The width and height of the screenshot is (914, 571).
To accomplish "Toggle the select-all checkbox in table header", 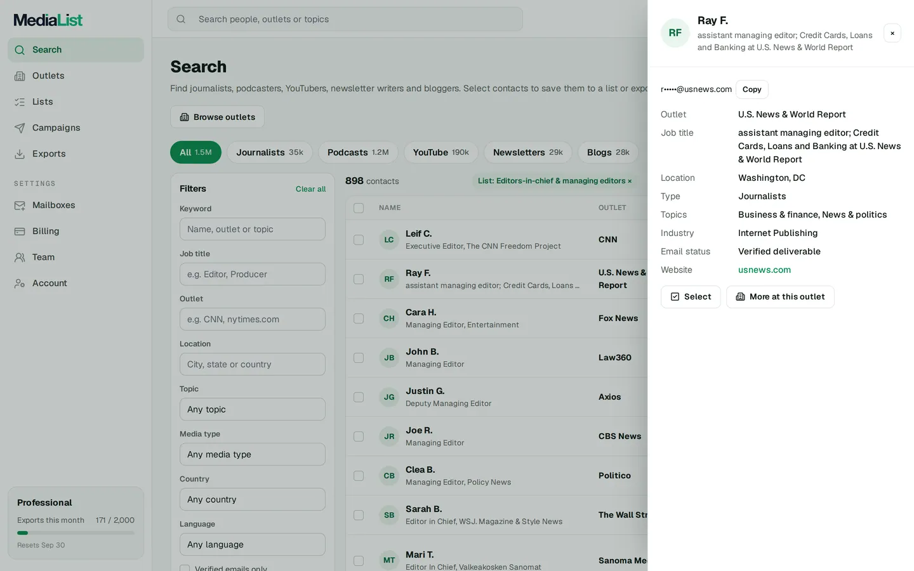I will 359,208.
